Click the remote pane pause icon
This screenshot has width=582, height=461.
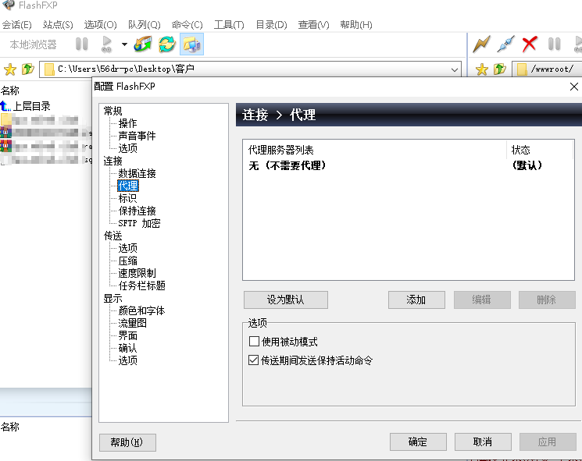(554, 44)
